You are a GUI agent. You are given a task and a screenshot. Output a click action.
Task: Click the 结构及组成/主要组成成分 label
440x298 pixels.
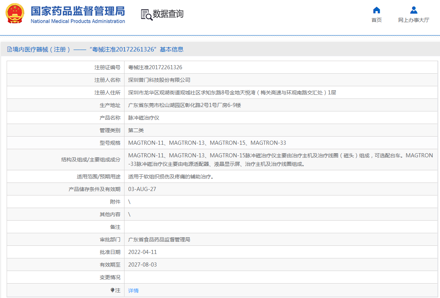91,160
